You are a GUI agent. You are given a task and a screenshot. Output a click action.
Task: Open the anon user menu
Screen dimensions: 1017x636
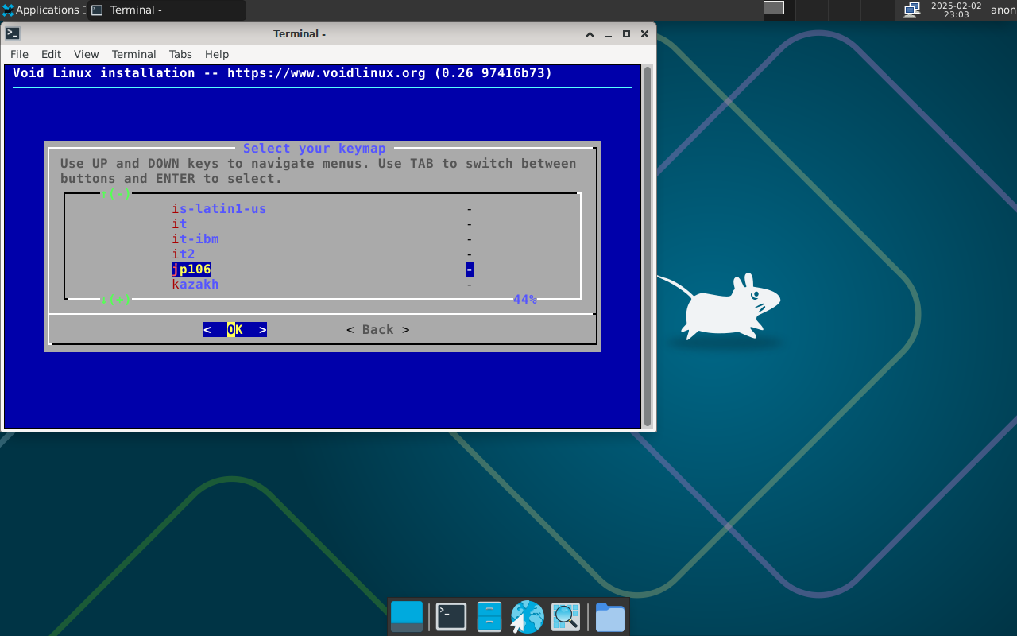pyautogui.click(x=1003, y=10)
